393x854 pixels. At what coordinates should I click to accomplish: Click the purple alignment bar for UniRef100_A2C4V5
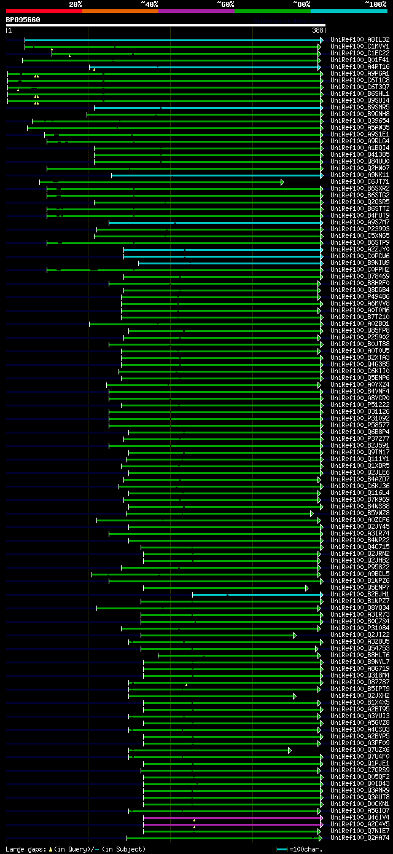233,824
